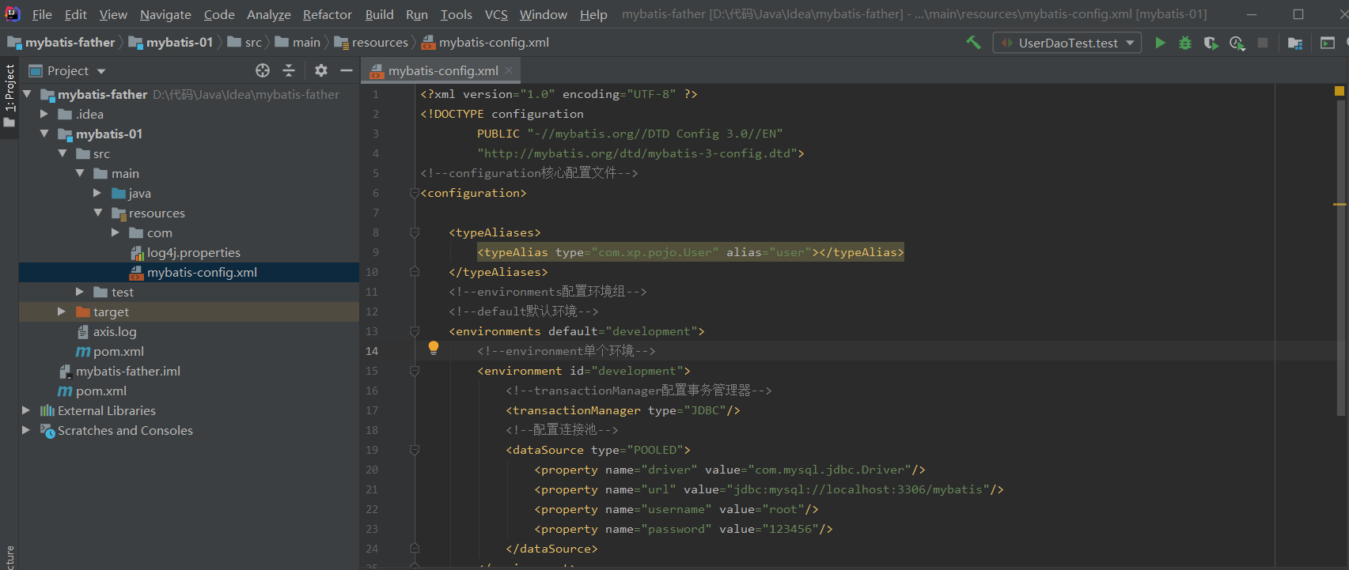Open the VCS menu
The height and width of the screenshot is (570, 1349).
pyautogui.click(x=496, y=14)
